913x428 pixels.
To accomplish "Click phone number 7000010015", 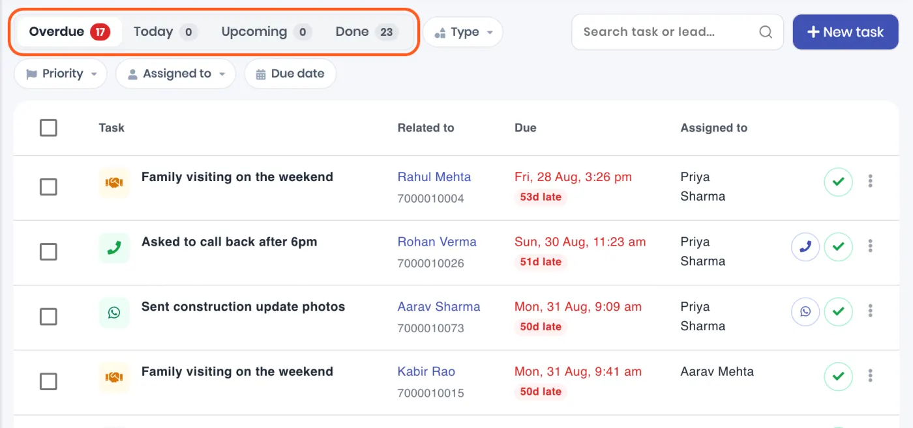I will tap(431, 393).
